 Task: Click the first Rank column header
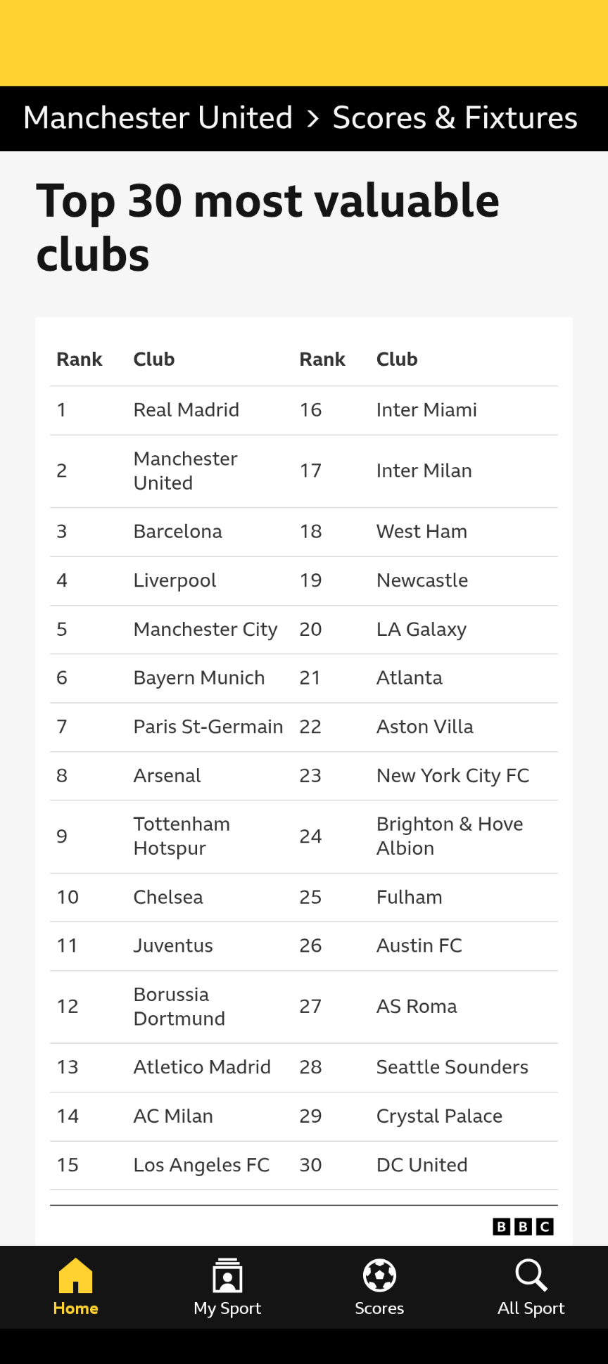tap(80, 359)
